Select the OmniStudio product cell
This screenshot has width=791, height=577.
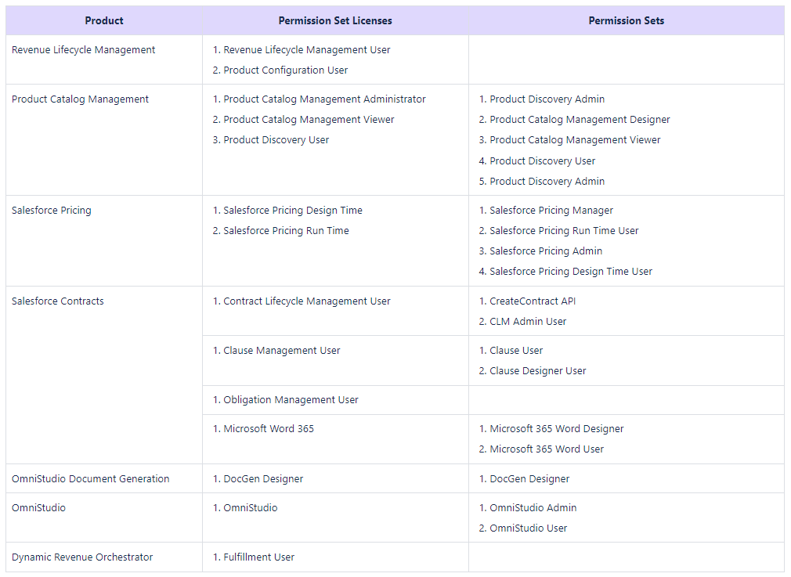coord(104,517)
